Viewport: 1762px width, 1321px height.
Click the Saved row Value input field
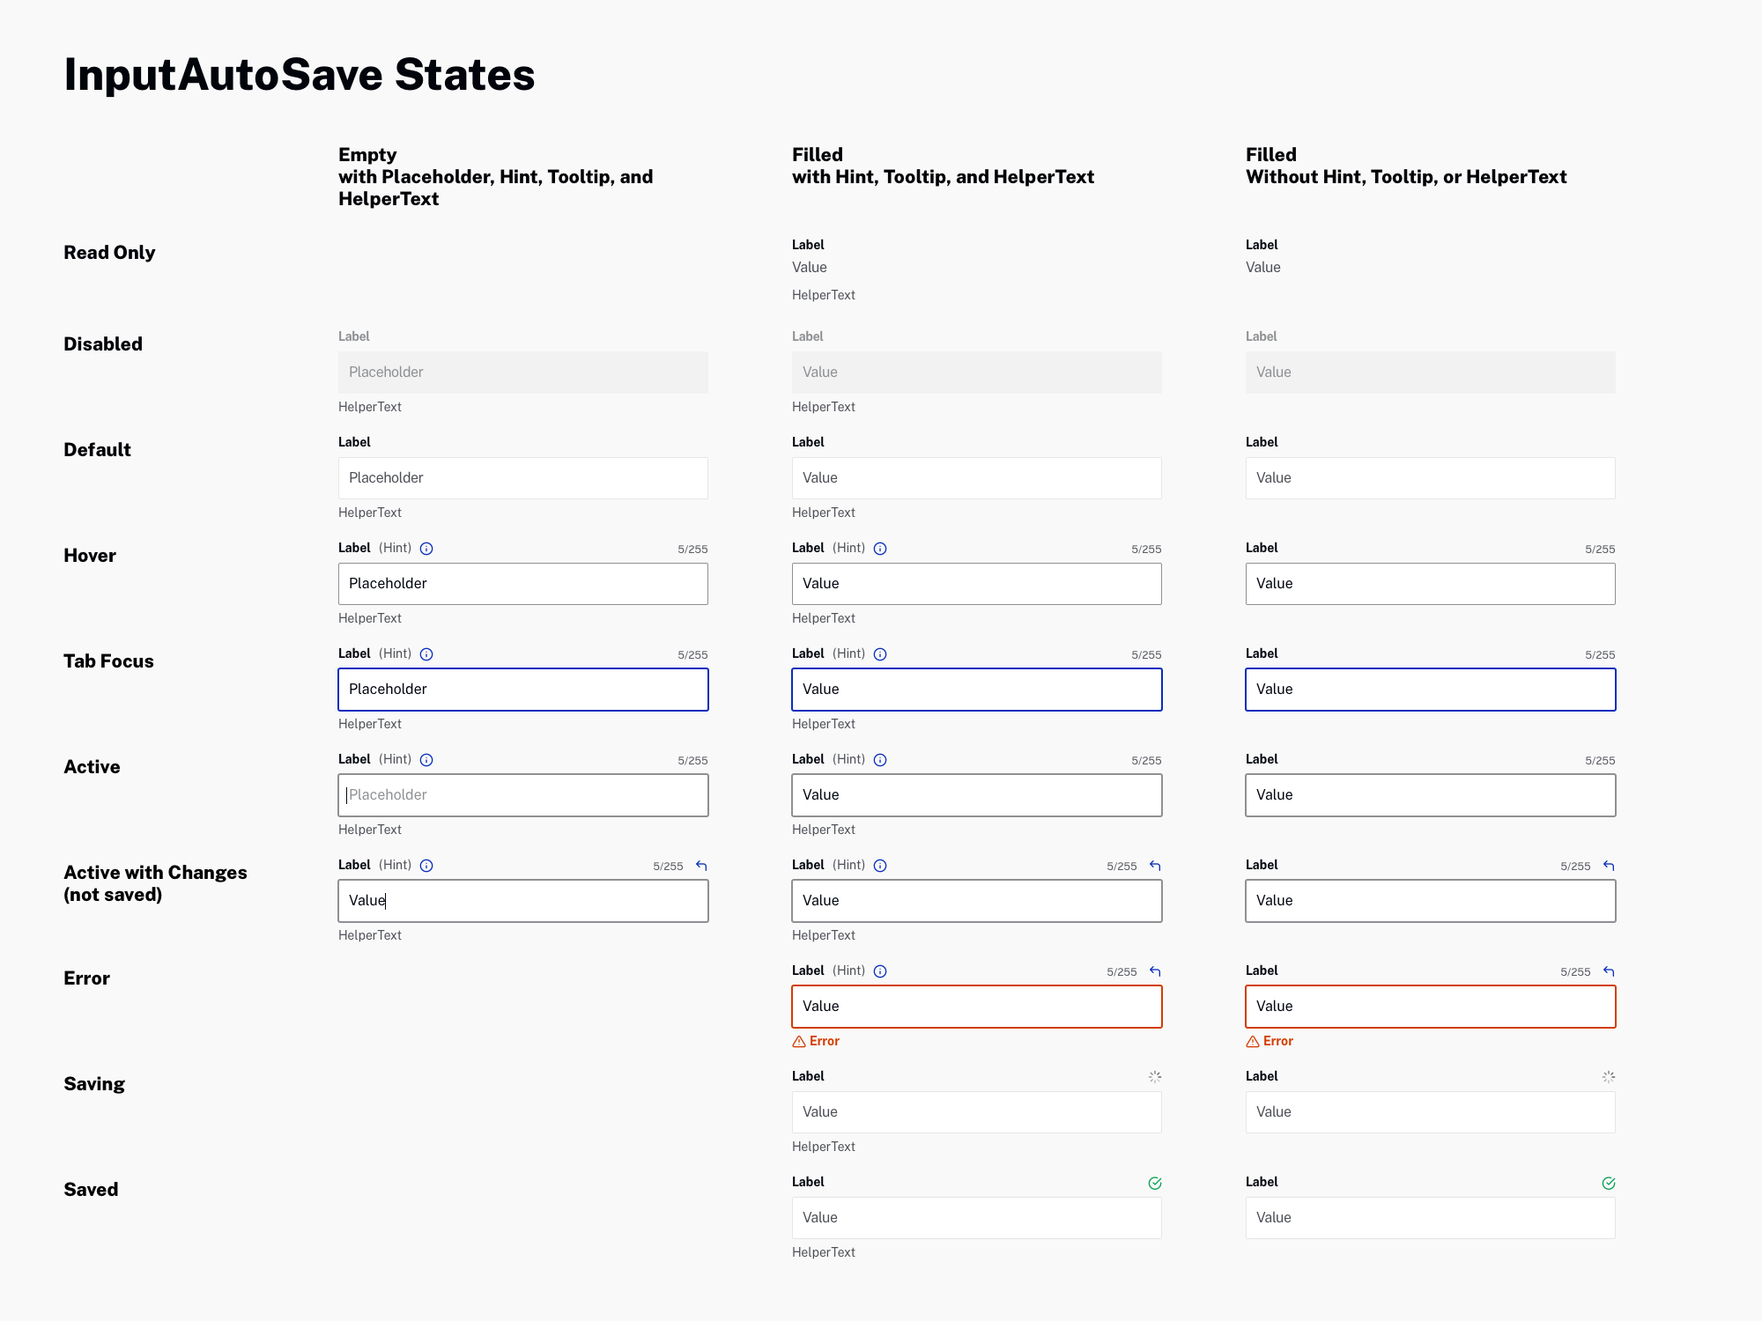click(x=976, y=1217)
